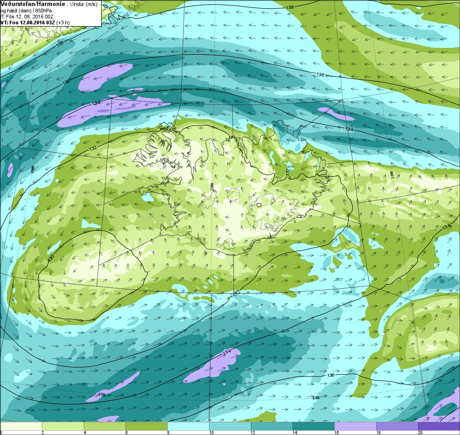Click the 6–8 m/s olive green legend swatch
Image resolution: width=460 pixels, height=435 pixels.
tap(146, 426)
